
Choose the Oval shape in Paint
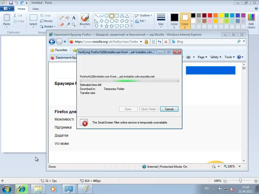click(x=107, y=16)
